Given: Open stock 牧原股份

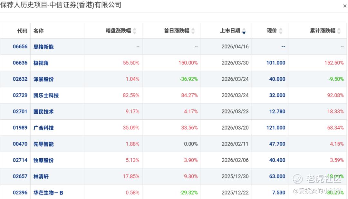Looking at the screenshot, I should [x=43, y=160].
